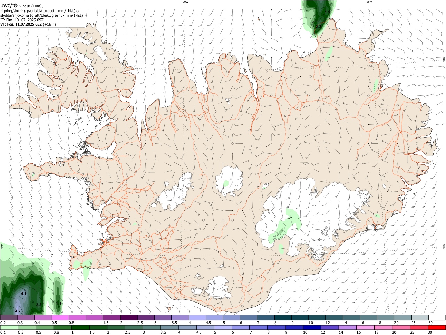Select the bright red 30 swatch in rain scale

pos(437,327)
